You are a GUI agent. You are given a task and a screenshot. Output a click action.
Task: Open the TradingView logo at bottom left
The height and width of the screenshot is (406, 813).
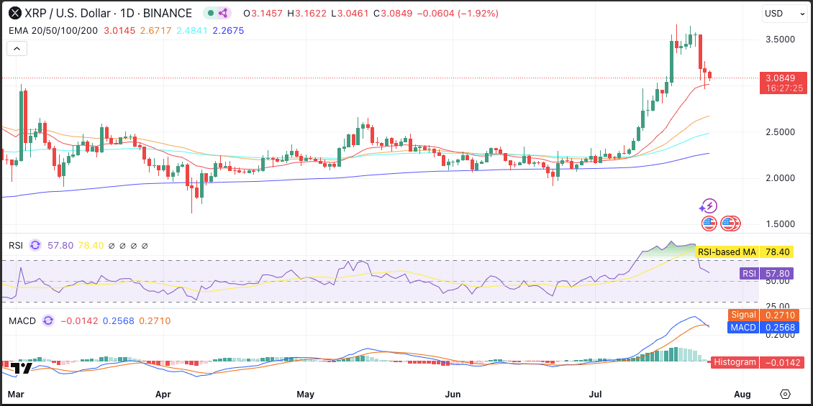[22, 368]
